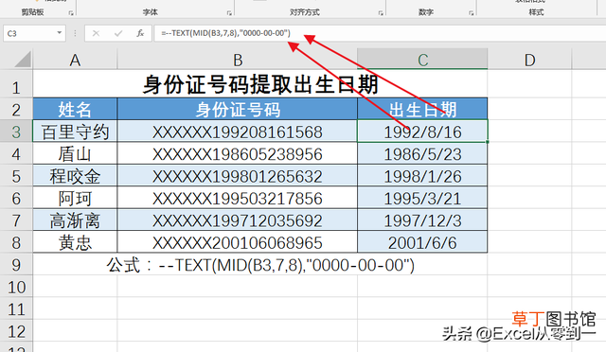Click the Name Box showing C3
The height and width of the screenshot is (352, 606).
coord(34,33)
